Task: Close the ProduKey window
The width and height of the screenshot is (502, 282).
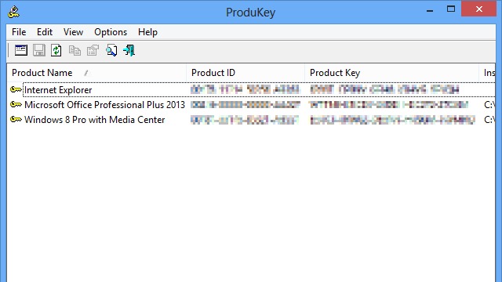Action: click(x=479, y=9)
